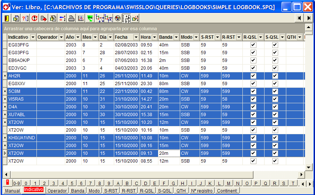The height and width of the screenshot is (195, 315).
Task: Toggle S-QSL checkbox in ED3VGC row
Action: coord(275,68)
